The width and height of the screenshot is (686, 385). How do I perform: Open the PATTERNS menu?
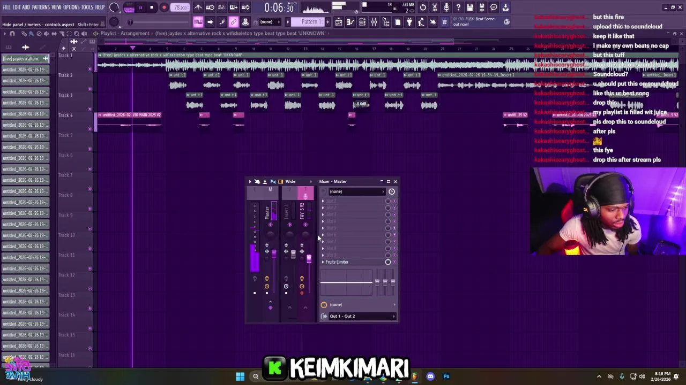point(41,7)
